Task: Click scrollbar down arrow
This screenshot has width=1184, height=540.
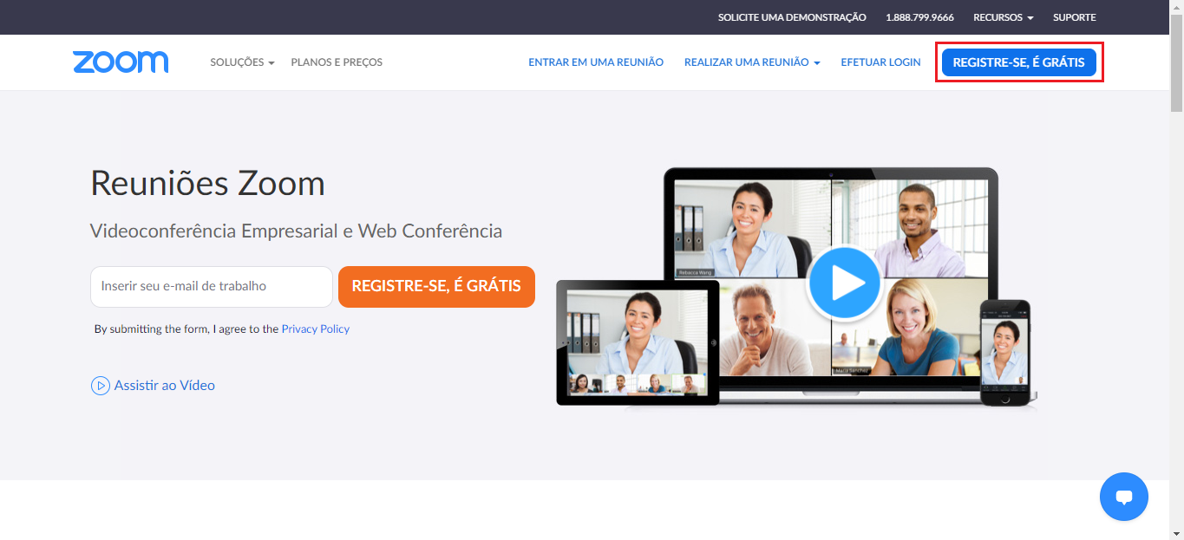Action: [x=1176, y=533]
